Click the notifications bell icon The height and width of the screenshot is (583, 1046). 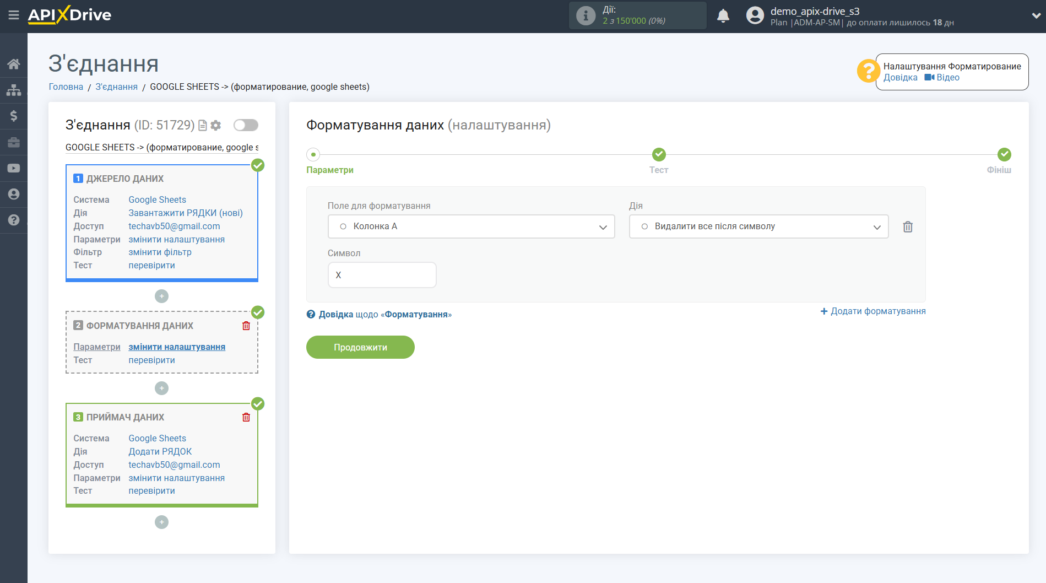[723, 15]
